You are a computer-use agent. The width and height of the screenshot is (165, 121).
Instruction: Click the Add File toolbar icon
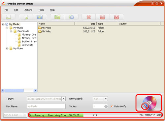(x=26, y=17)
